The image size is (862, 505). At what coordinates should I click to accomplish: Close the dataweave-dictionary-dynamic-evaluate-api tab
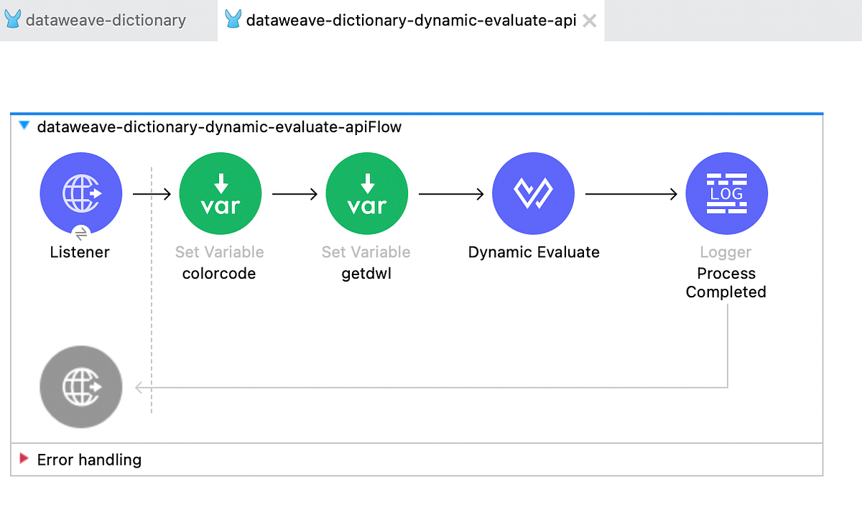[x=589, y=20]
